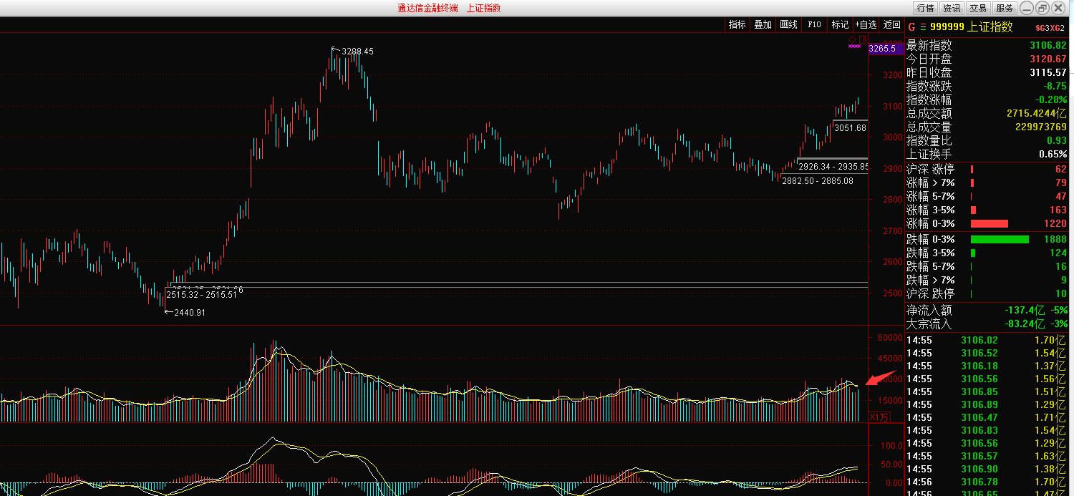Toggle the split-panel icon beside the diamond
Image resolution: width=1074 pixels, height=496 pixels.
click(x=863, y=39)
